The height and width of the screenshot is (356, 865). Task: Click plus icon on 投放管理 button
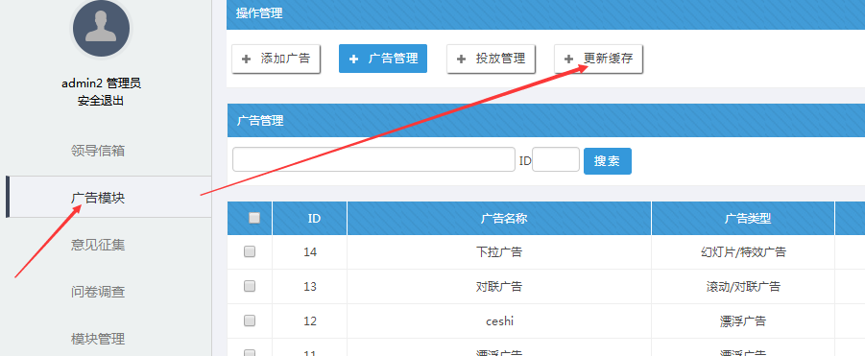[x=461, y=59]
